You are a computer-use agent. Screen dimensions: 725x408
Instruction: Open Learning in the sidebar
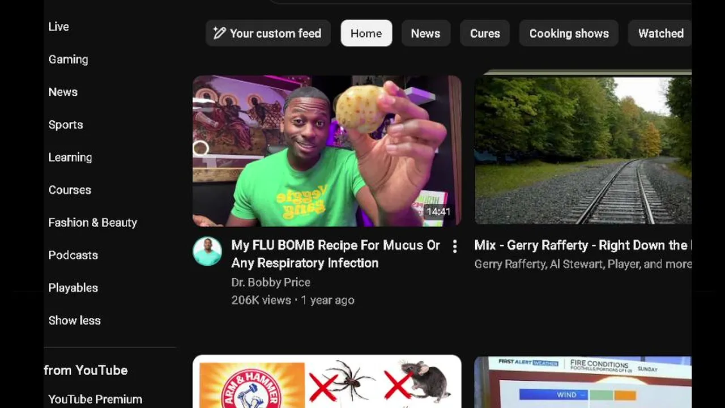tap(70, 158)
